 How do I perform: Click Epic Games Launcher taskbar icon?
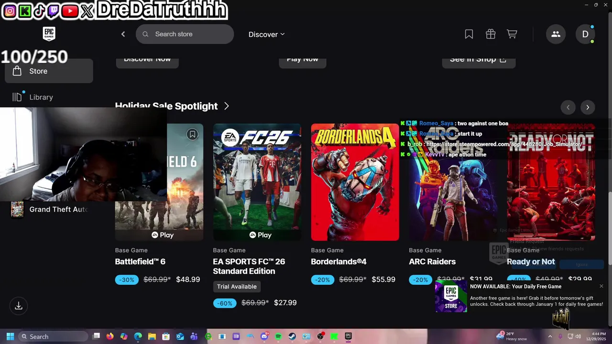349,336
